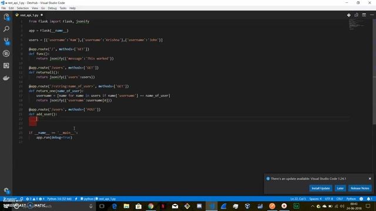Open the Debug menu
Screen dimensions: 376x211
[x=52, y=8]
